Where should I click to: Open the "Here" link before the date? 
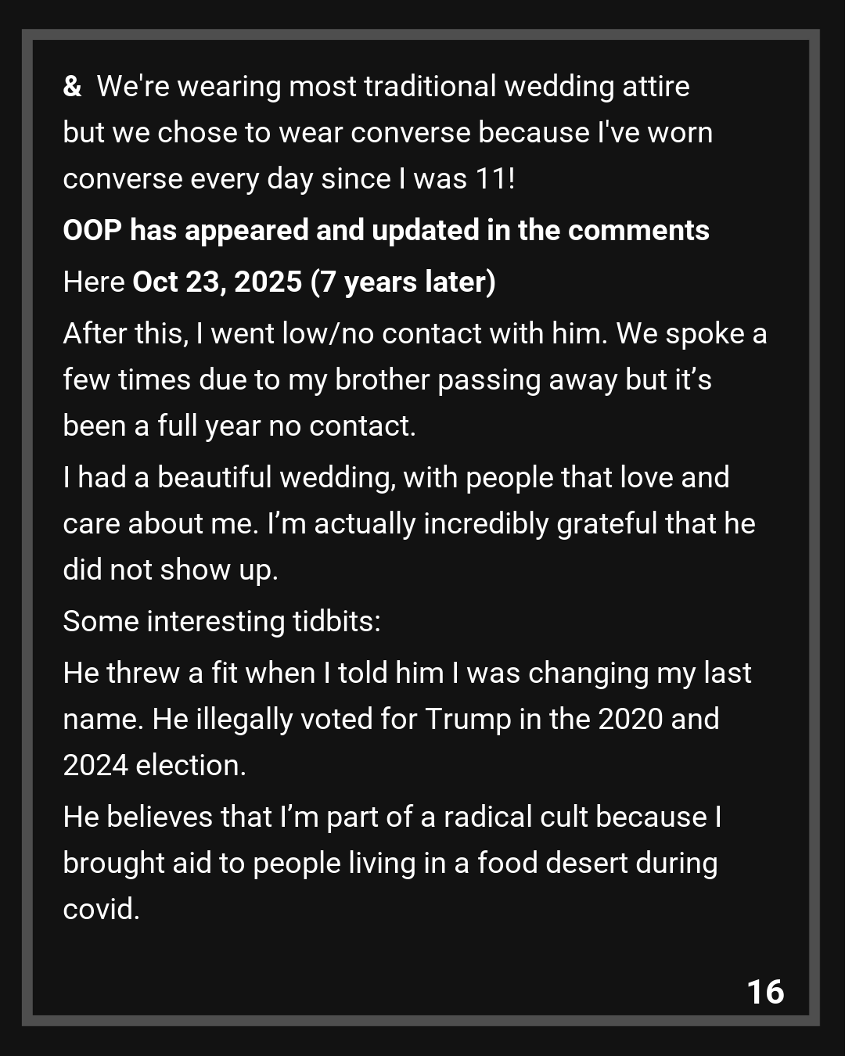[94, 282]
